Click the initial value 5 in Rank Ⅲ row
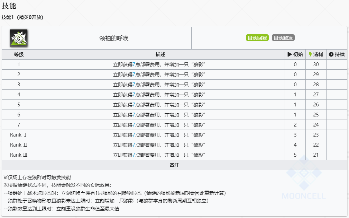349x218 pixels. click(x=295, y=155)
